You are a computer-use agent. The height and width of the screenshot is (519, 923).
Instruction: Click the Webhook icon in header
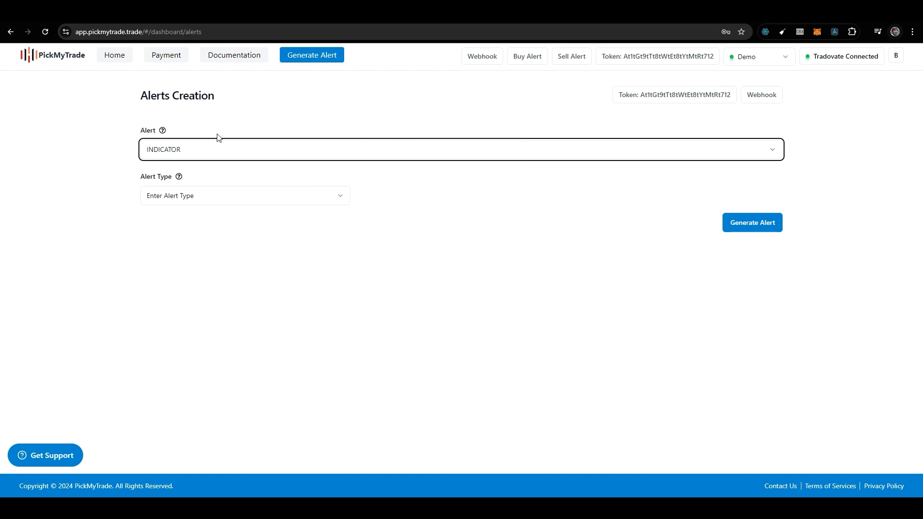(x=483, y=56)
